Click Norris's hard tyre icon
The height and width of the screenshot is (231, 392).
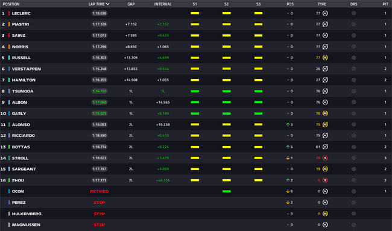point(325,47)
